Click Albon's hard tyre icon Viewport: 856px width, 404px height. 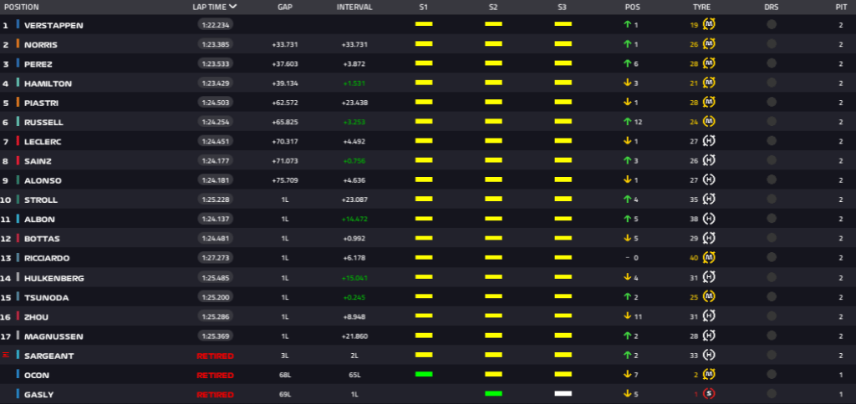[709, 219]
